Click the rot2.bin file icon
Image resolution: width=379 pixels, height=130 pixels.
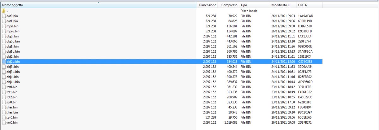tap(3, 97)
